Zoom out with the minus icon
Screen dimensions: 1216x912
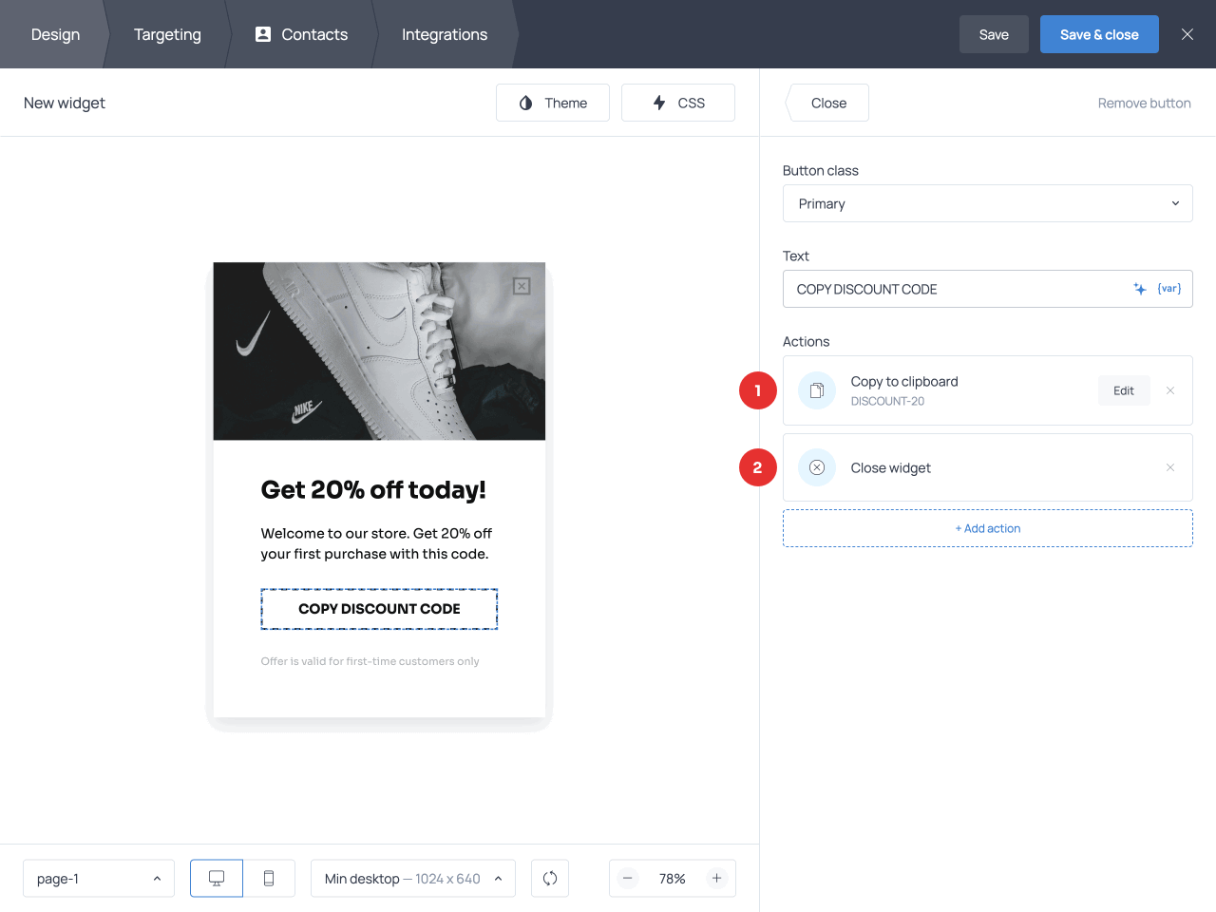click(628, 879)
